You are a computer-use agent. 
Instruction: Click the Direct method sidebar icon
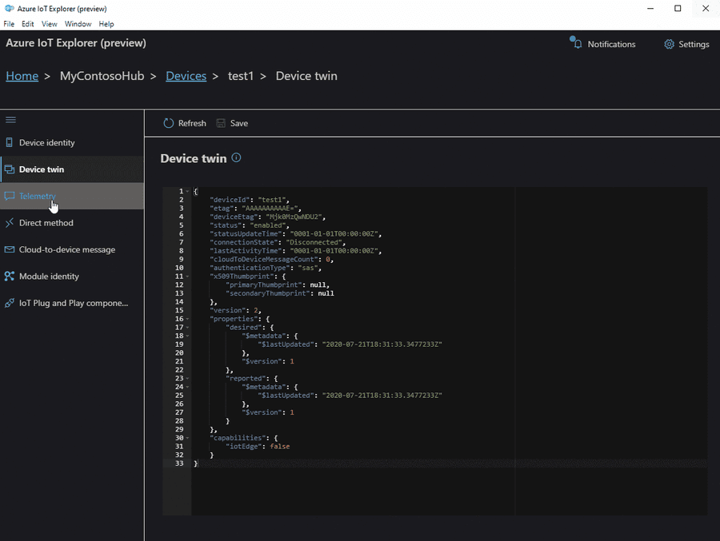click(x=10, y=223)
